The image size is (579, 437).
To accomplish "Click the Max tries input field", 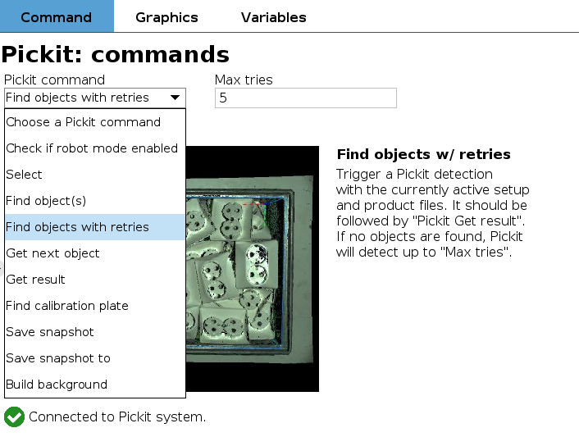I will point(305,98).
